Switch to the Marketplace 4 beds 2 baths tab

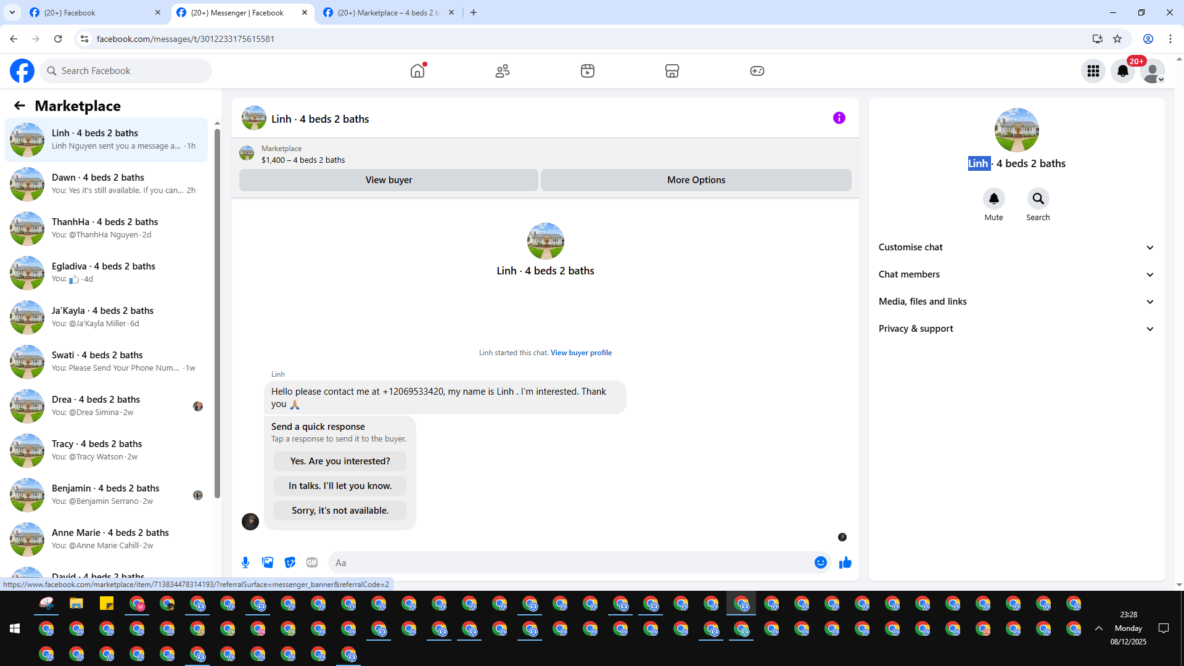[x=388, y=12]
